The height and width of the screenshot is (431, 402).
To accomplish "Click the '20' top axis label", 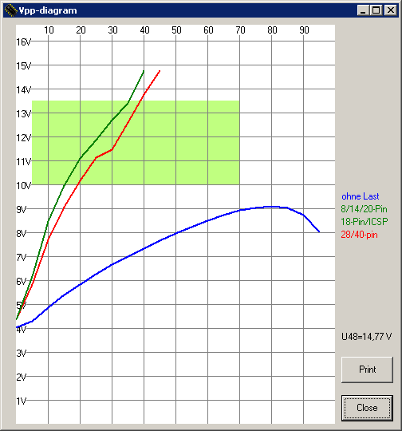I will click(x=81, y=30).
